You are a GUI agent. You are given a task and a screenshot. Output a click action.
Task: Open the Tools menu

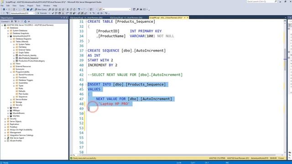click(38, 5)
